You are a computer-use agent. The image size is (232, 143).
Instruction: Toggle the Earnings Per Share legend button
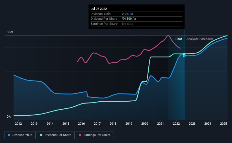[x=95, y=135]
